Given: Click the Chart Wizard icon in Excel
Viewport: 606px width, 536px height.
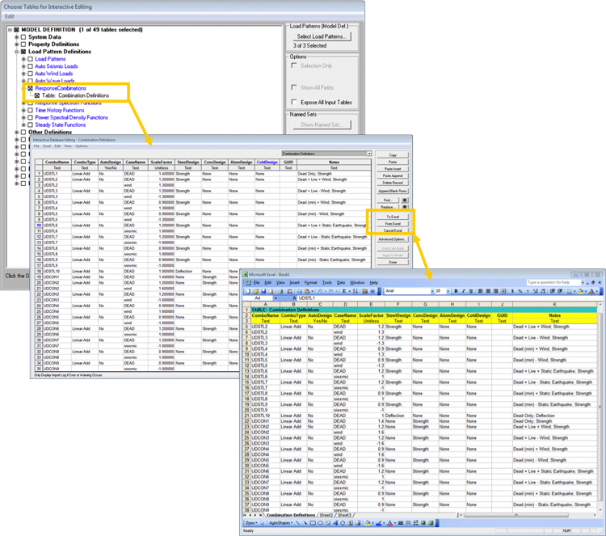Looking at the screenshot, I should pos(365,291).
